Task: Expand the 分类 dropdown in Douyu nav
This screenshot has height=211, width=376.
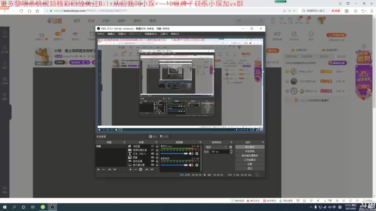Action: 106,21
